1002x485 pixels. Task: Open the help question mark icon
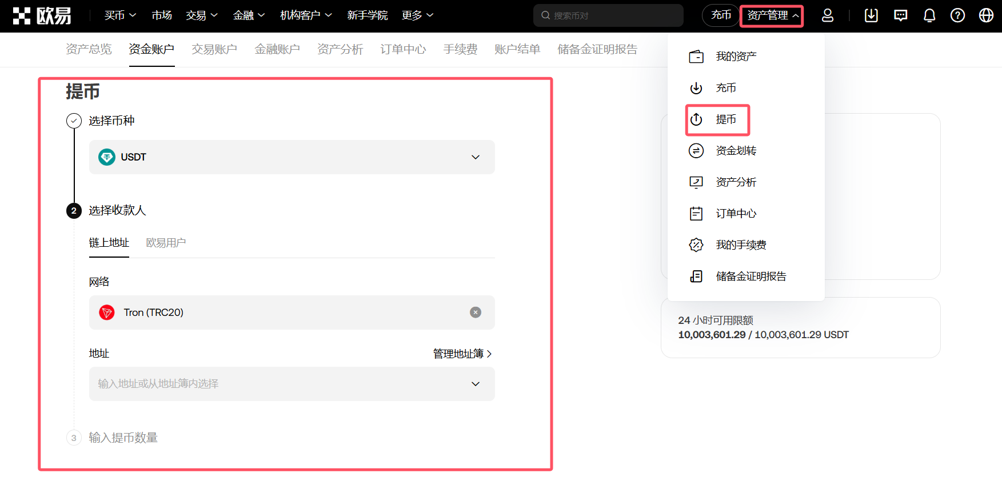tap(957, 15)
